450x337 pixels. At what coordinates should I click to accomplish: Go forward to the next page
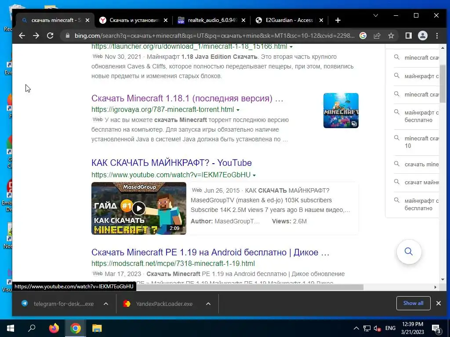coord(36,36)
